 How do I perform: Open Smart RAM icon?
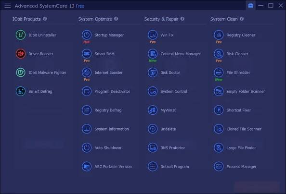pos(87,54)
